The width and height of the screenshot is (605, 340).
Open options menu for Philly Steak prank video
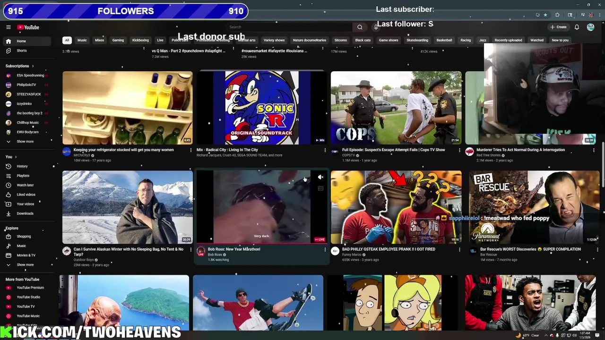tap(459, 249)
